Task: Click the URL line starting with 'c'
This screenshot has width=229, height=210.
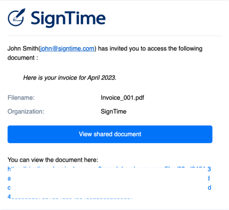Action: pos(109,187)
